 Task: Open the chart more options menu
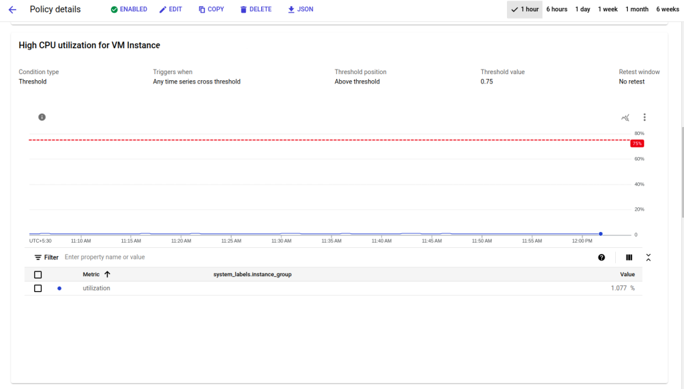coord(644,118)
